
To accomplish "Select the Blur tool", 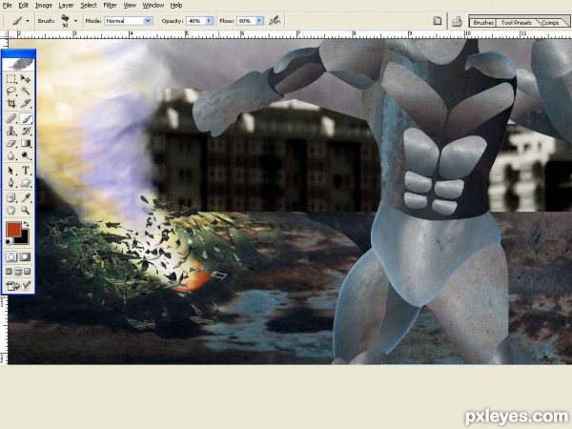I will coord(11,155).
